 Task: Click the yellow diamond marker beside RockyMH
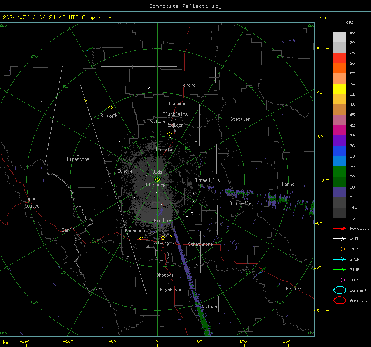point(110,108)
